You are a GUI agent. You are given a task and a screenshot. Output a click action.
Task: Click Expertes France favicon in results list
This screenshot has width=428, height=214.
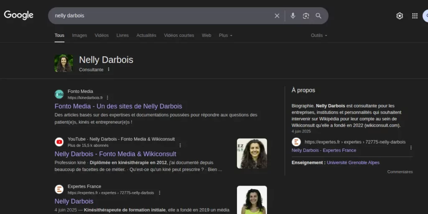click(x=59, y=189)
